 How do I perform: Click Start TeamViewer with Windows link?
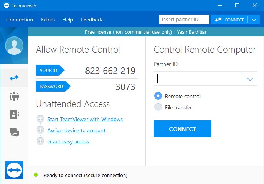pyautogui.click(x=85, y=119)
